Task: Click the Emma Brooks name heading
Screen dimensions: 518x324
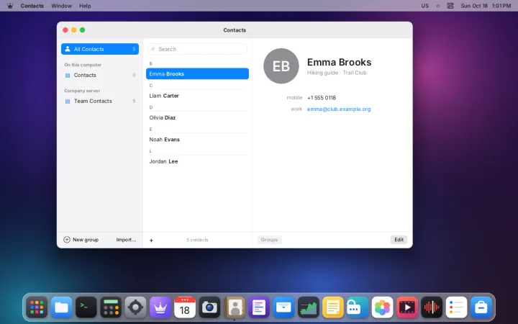Action: (339, 62)
